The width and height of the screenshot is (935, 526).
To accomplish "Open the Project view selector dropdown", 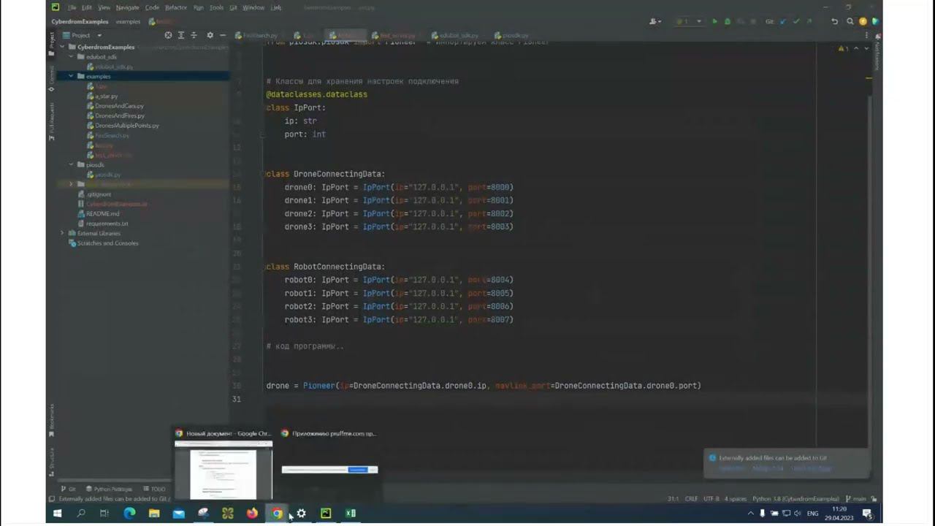I will (83, 35).
